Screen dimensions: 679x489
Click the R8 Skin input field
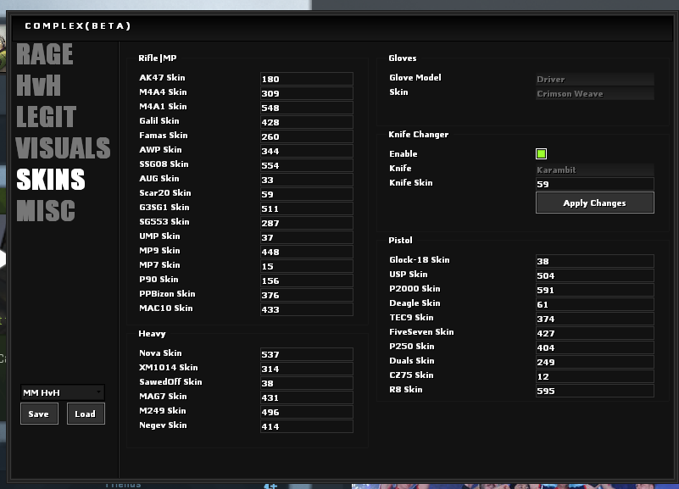595,391
